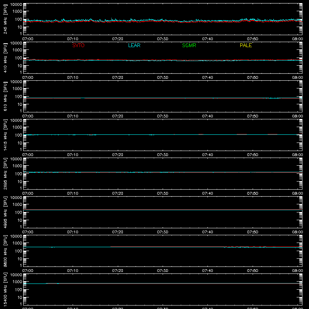Screen dimensions: 309x309
Task: Click the 10 tick on 1415 MHz axis
Action: [x=20, y=143]
